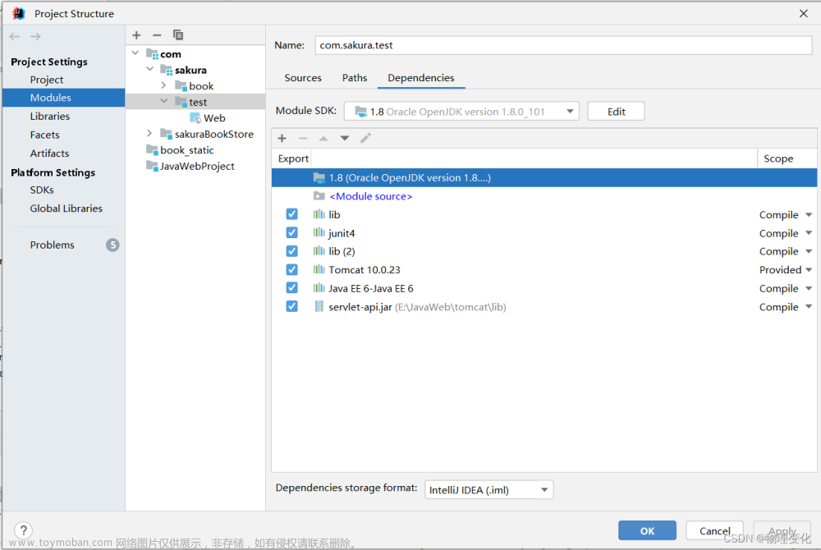Click IntelliJ IDEA logo in title bar
821x550 pixels.
(x=19, y=13)
